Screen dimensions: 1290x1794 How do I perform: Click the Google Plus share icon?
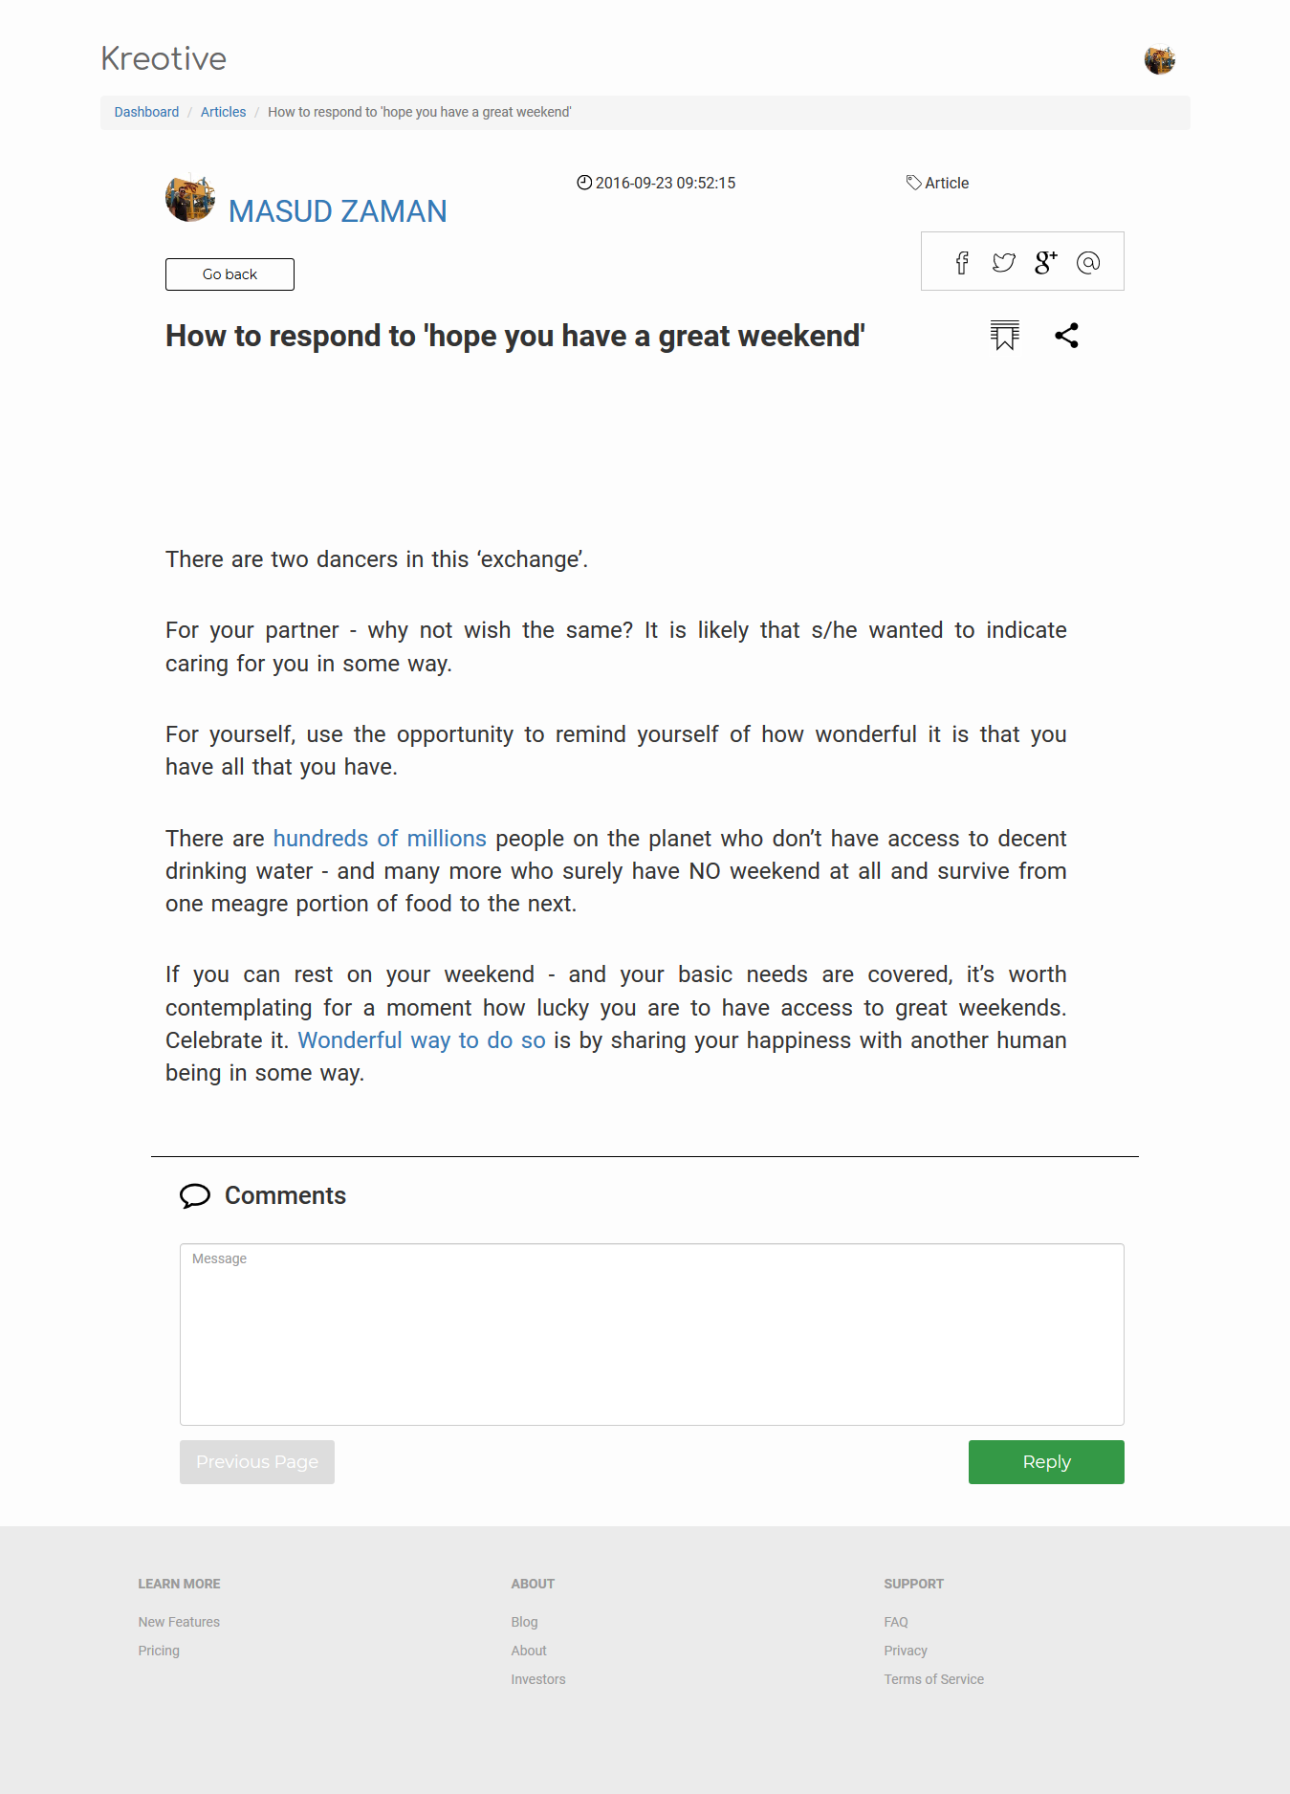[1045, 262]
